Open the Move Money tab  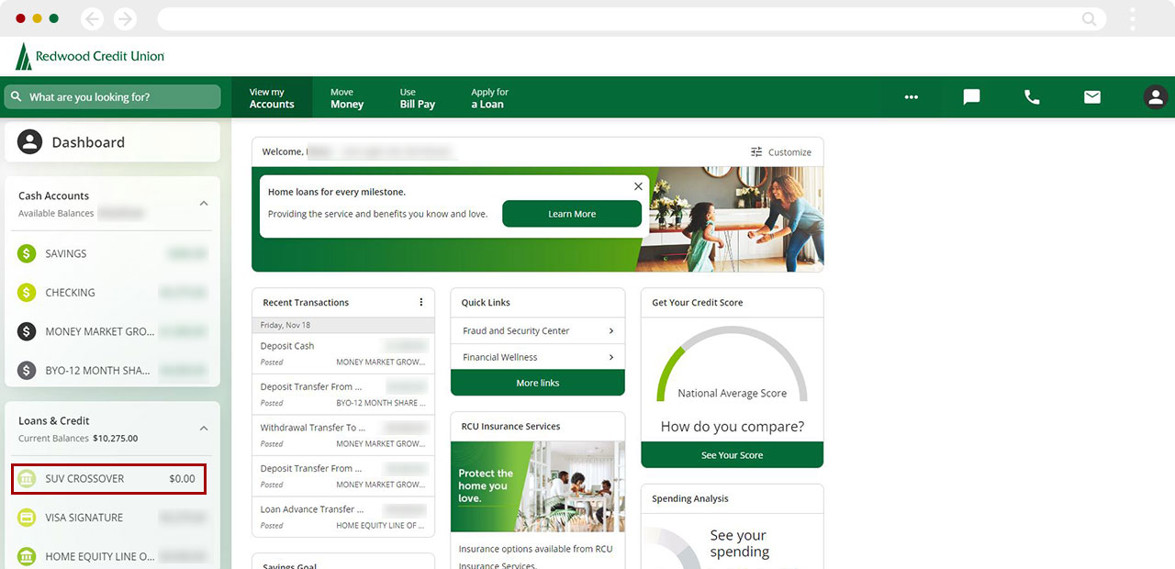pos(347,98)
